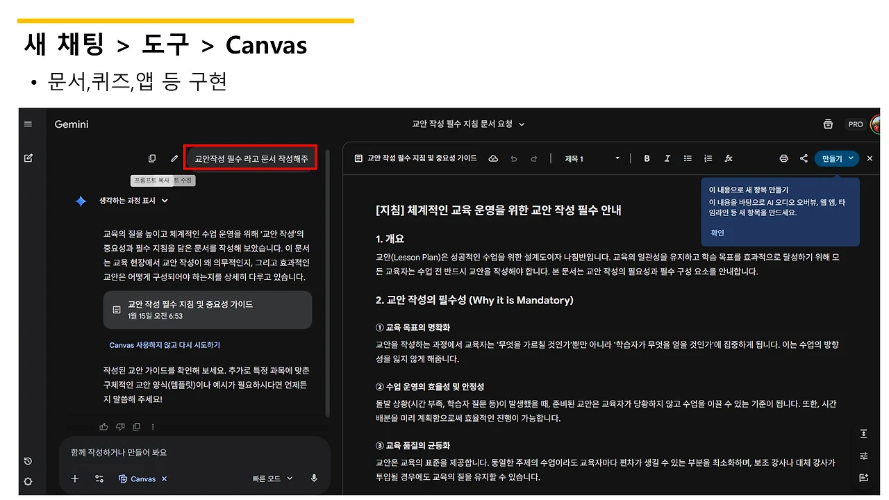Screen dimensions: 889x500
Task: Close the Canvas panel
Action: point(870,158)
